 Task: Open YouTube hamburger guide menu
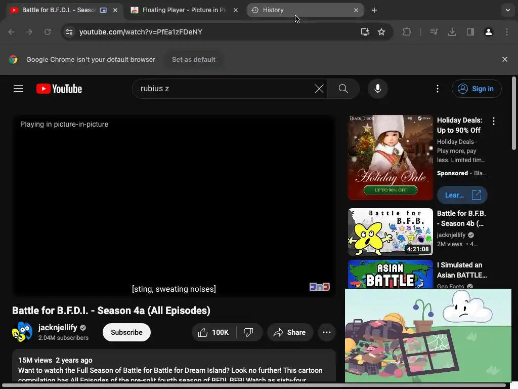[18, 89]
